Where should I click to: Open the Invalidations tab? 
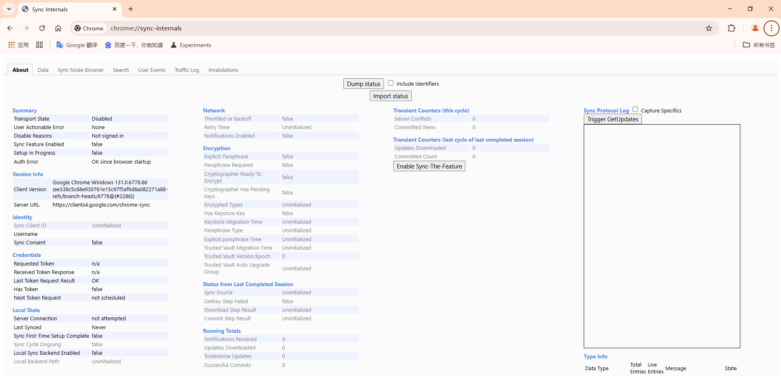[223, 70]
